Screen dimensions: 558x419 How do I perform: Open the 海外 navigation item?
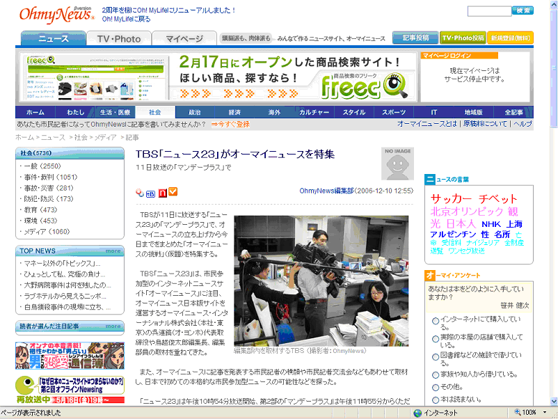click(x=274, y=112)
